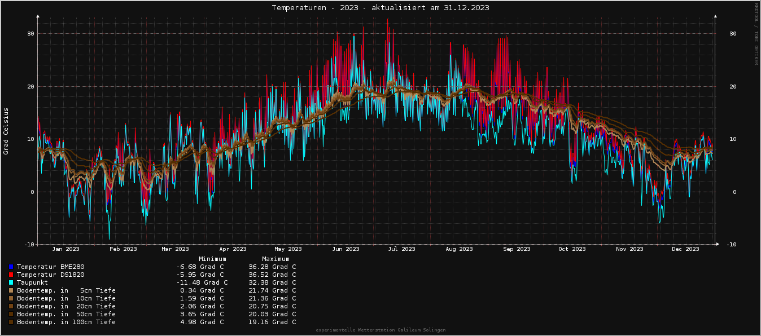Click the Bodentemp. in 50cm Tiefe label
This screenshot has height=336, width=761.
coord(66,314)
